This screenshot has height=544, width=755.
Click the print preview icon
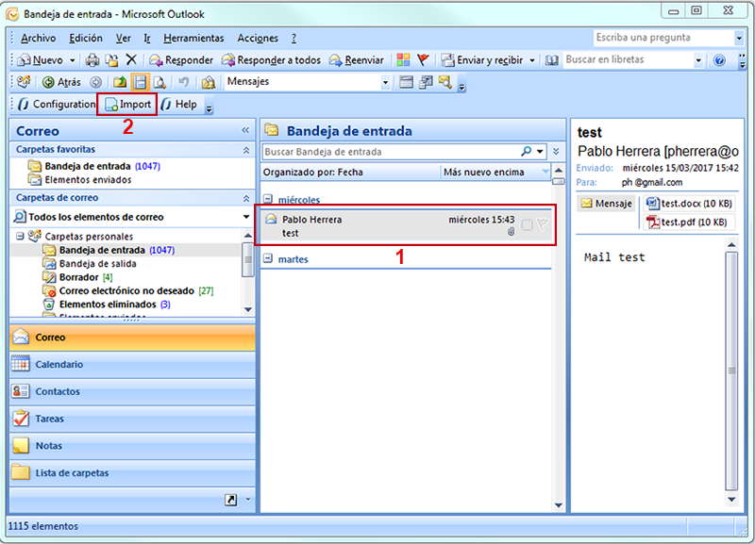click(x=159, y=82)
